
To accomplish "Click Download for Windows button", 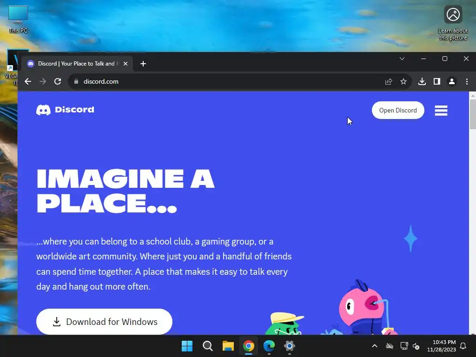I will coord(104,322).
